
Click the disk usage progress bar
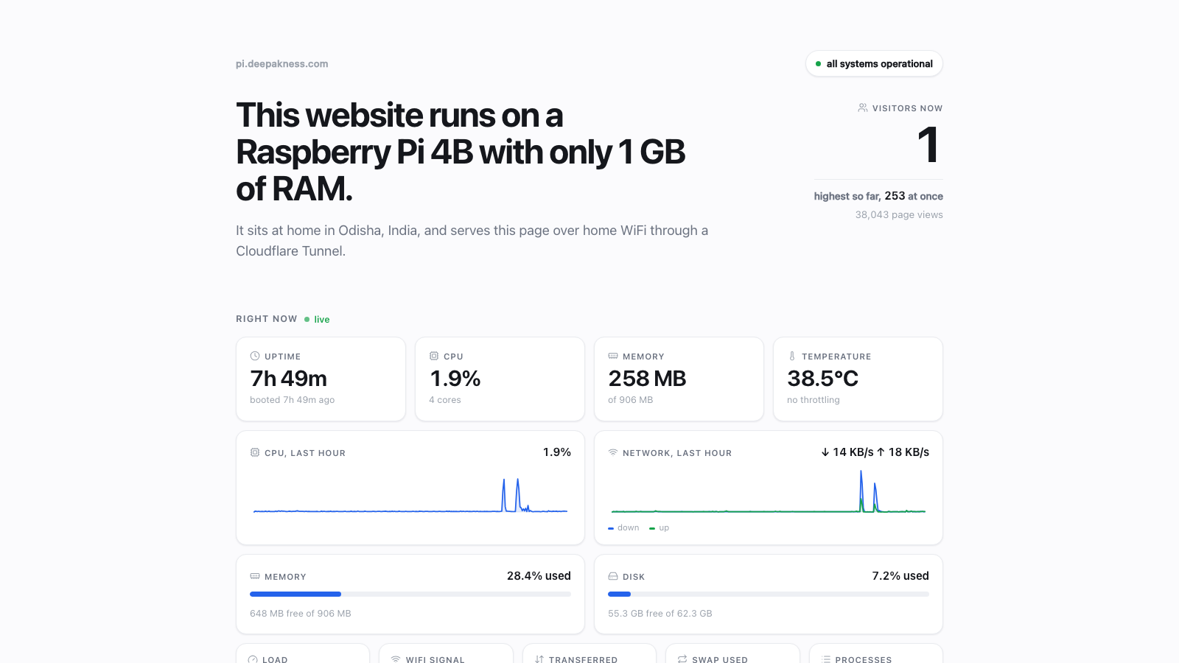click(769, 594)
